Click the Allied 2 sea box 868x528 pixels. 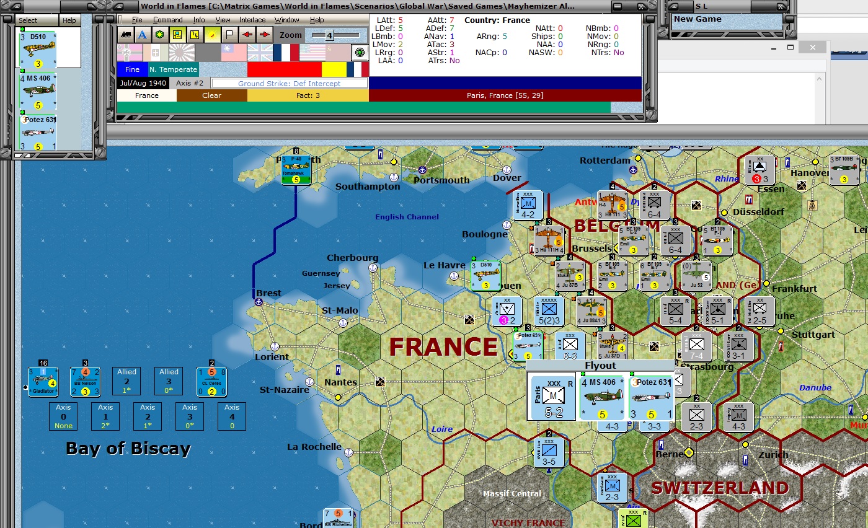(127, 381)
